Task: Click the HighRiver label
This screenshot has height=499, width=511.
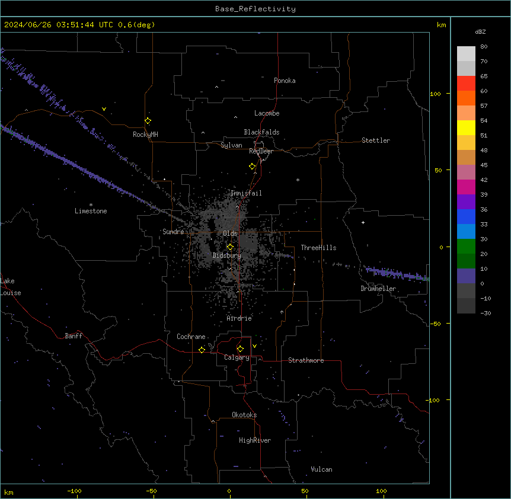Action: pos(255,440)
